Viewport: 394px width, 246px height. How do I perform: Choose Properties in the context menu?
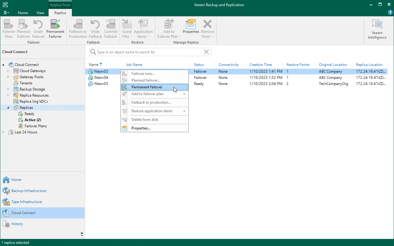155,128
